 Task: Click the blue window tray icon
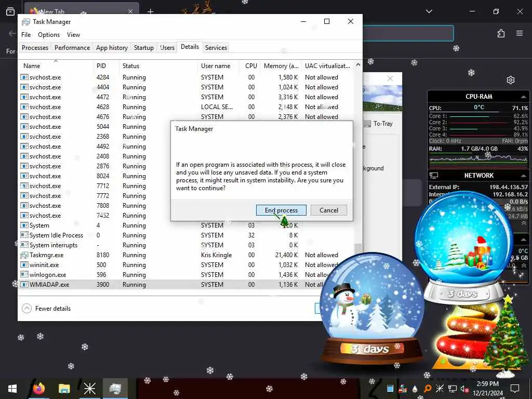390,389
